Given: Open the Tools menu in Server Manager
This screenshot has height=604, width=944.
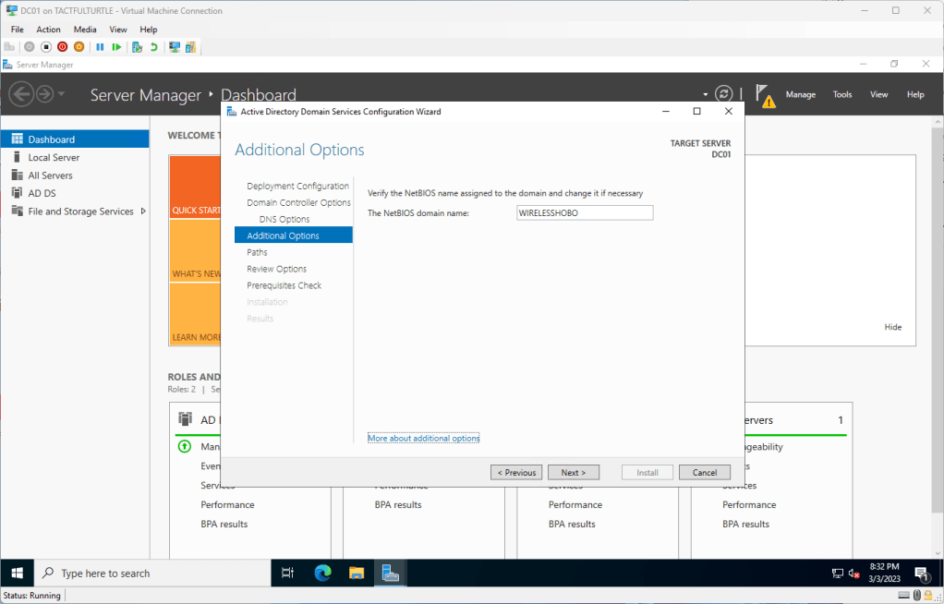Looking at the screenshot, I should tap(842, 94).
